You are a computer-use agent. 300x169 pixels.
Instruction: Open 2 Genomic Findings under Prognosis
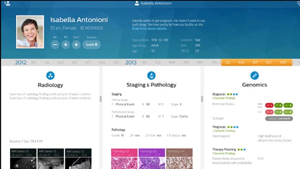pyautogui.click(x=224, y=131)
